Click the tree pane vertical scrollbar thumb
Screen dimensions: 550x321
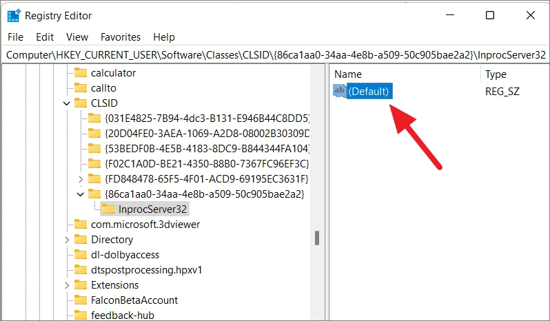(x=317, y=238)
